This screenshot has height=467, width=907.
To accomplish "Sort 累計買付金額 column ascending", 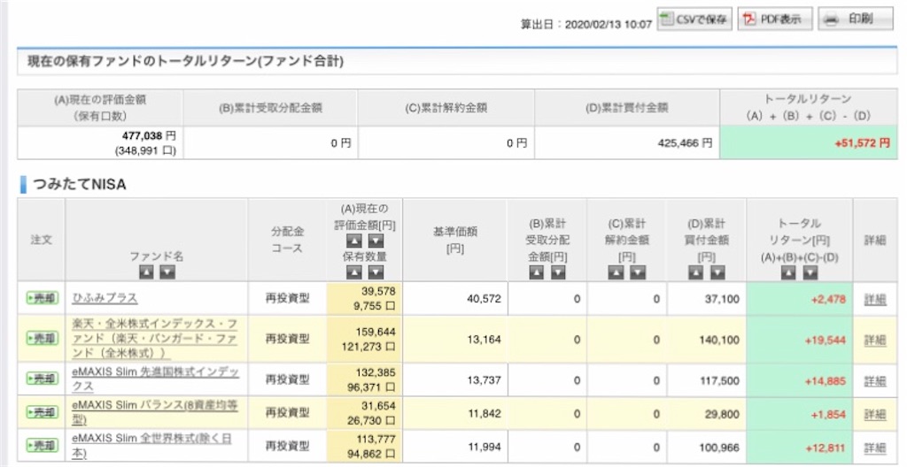I will coord(696,272).
